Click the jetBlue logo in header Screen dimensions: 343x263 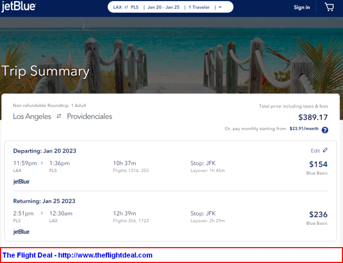(18, 7)
